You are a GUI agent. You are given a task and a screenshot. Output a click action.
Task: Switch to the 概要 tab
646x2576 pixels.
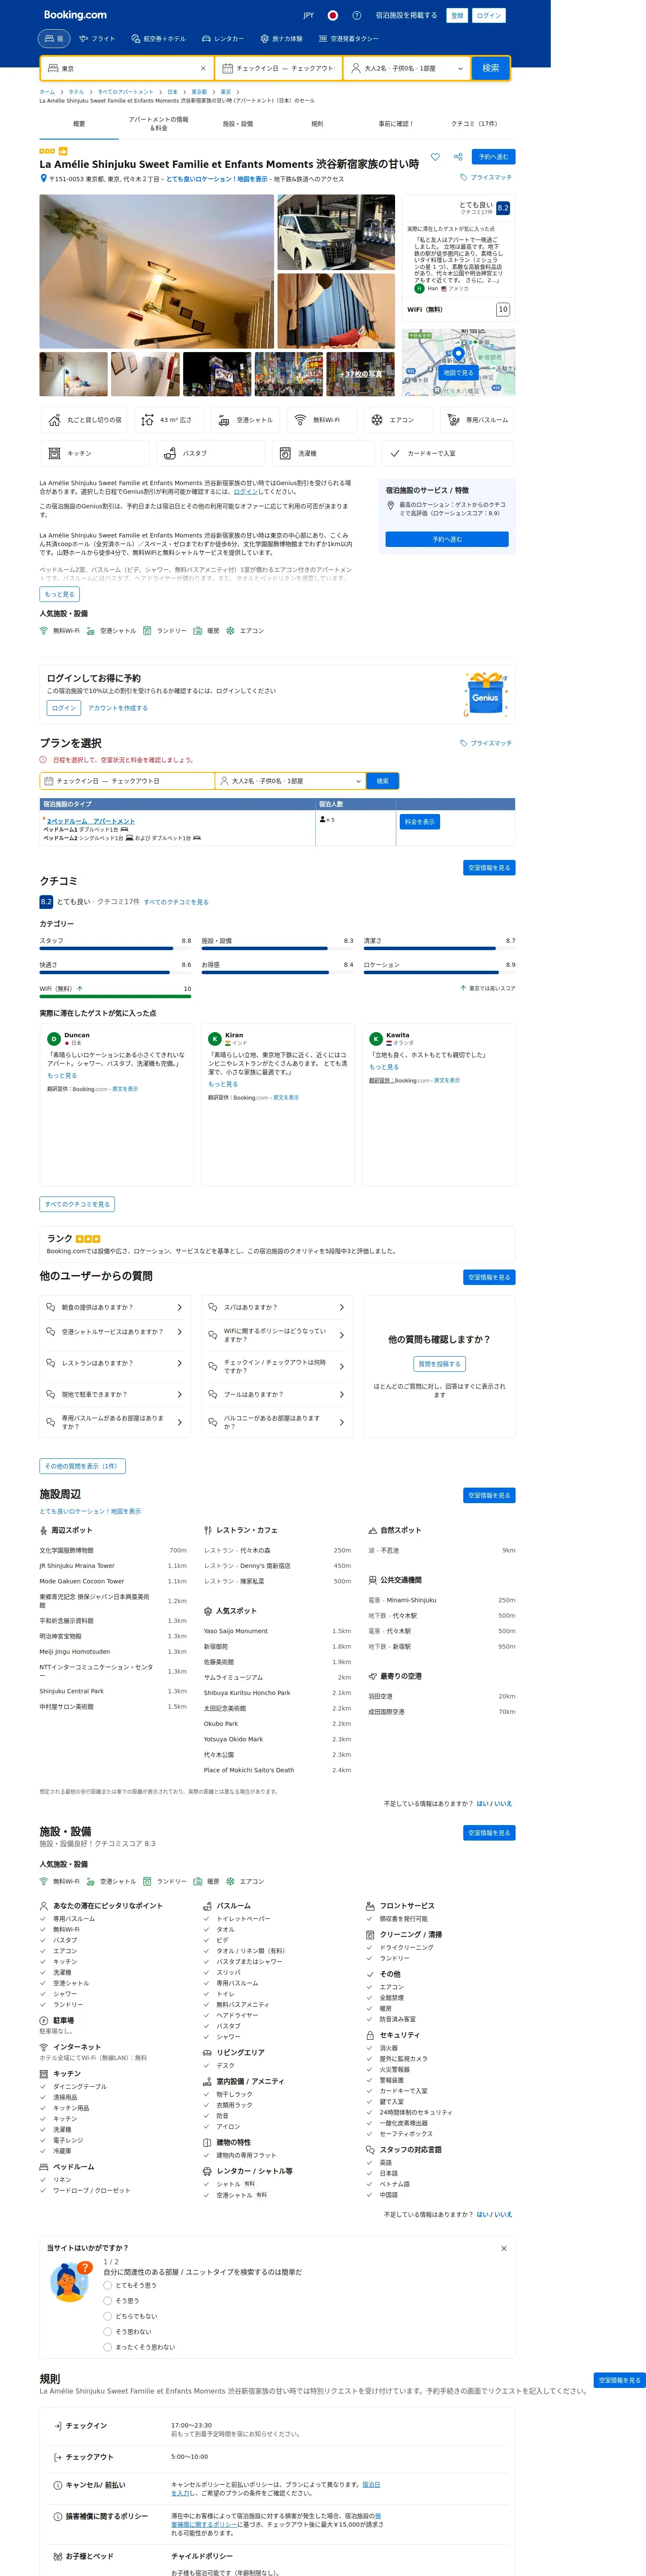[x=79, y=124]
